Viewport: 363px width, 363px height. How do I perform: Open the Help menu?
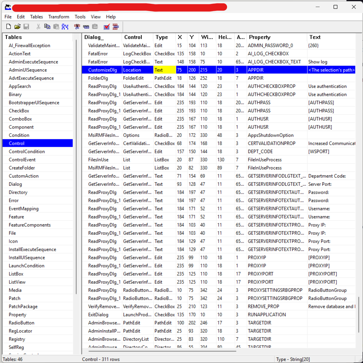coord(111,17)
